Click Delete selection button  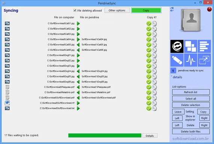191,105
